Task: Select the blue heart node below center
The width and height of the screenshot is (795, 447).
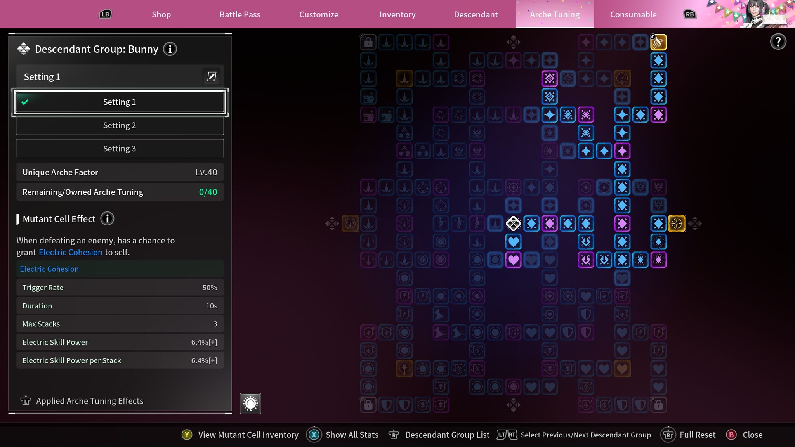Action: pos(513,242)
